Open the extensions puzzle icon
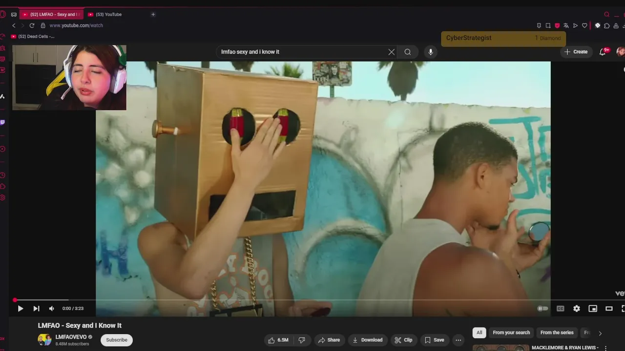This screenshot has height=351, width=625. pos(606,25)
